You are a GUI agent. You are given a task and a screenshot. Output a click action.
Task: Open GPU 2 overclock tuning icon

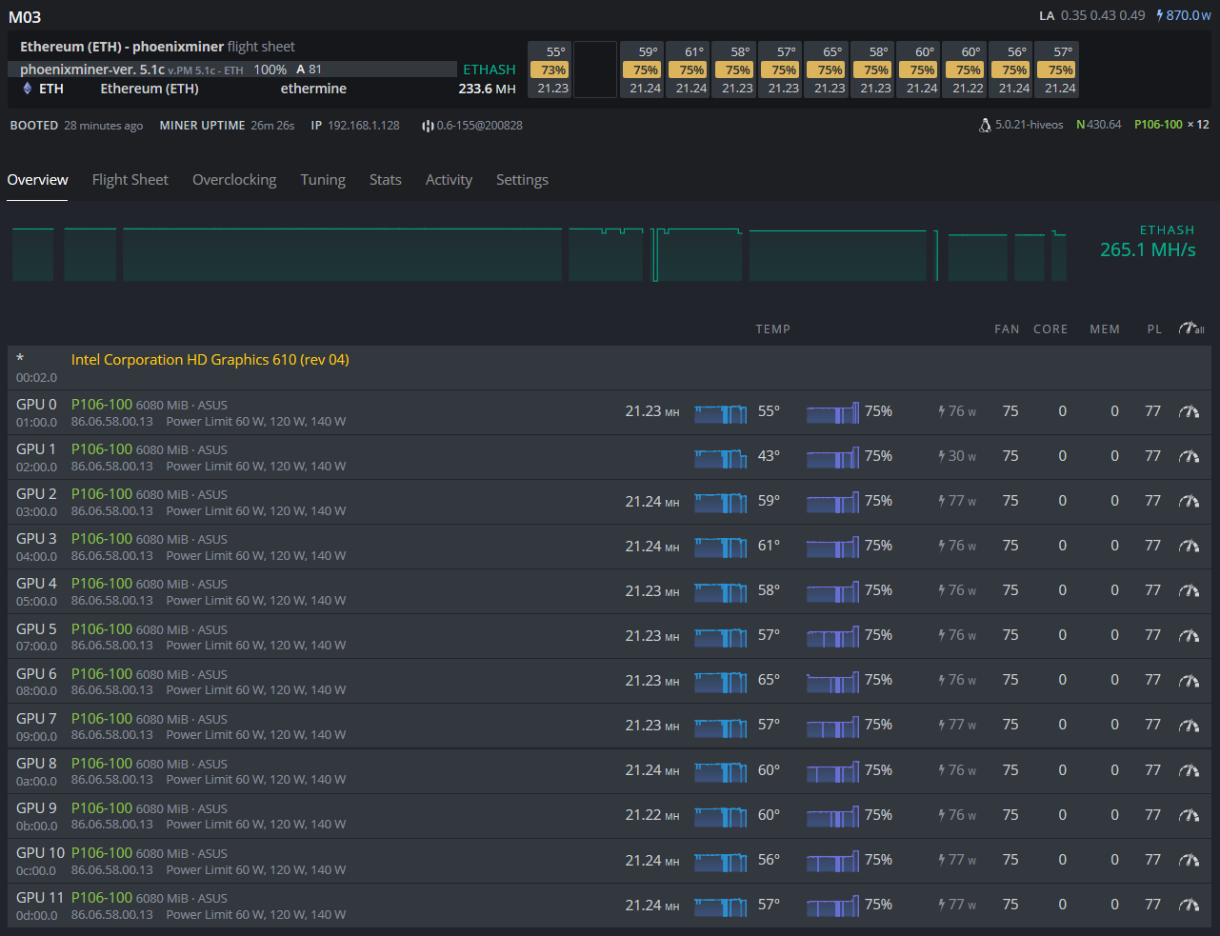point(1189,501)
